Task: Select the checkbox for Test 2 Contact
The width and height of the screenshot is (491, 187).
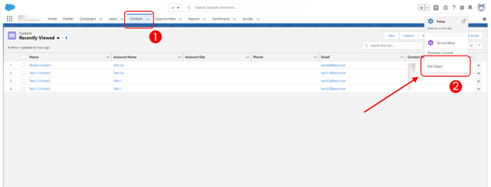Action: [23, 89]
